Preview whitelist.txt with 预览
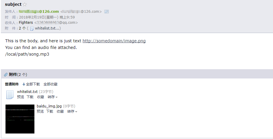This screenshot has width=273, height=139. tap(21, 97)
